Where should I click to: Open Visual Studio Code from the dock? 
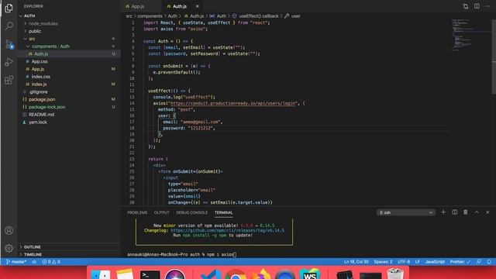click(211, 274)
